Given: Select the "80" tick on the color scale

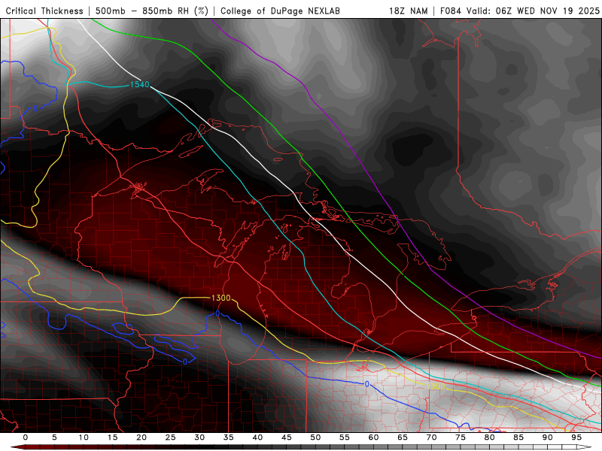Looking at the screenshot, I should point(490,437).
